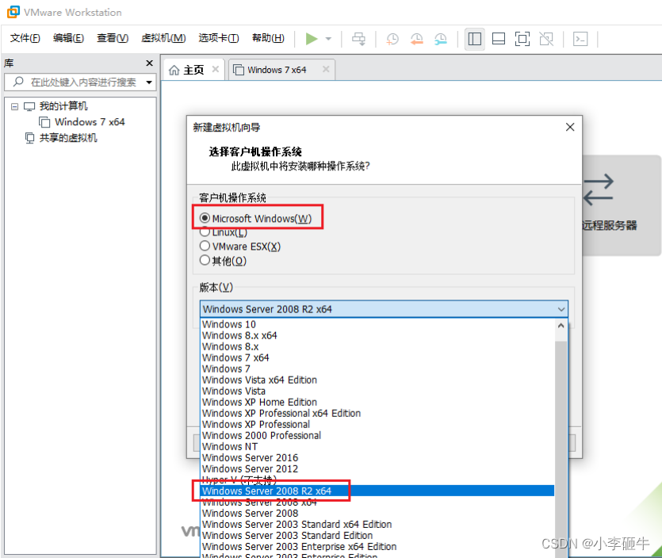
Task: Choose Windows Vista option
Action: click(x=377, y=391)
